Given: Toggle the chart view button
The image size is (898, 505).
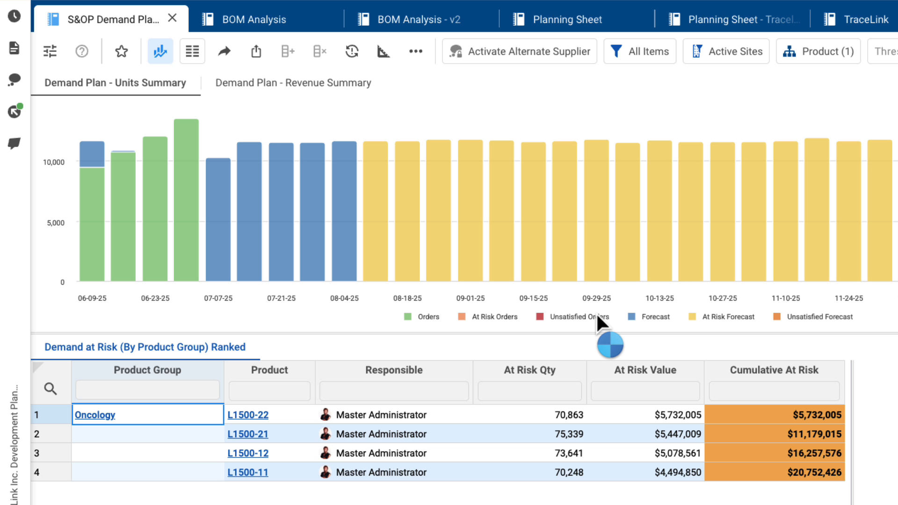Looking at the screenshot, I should tap(160, 51).
